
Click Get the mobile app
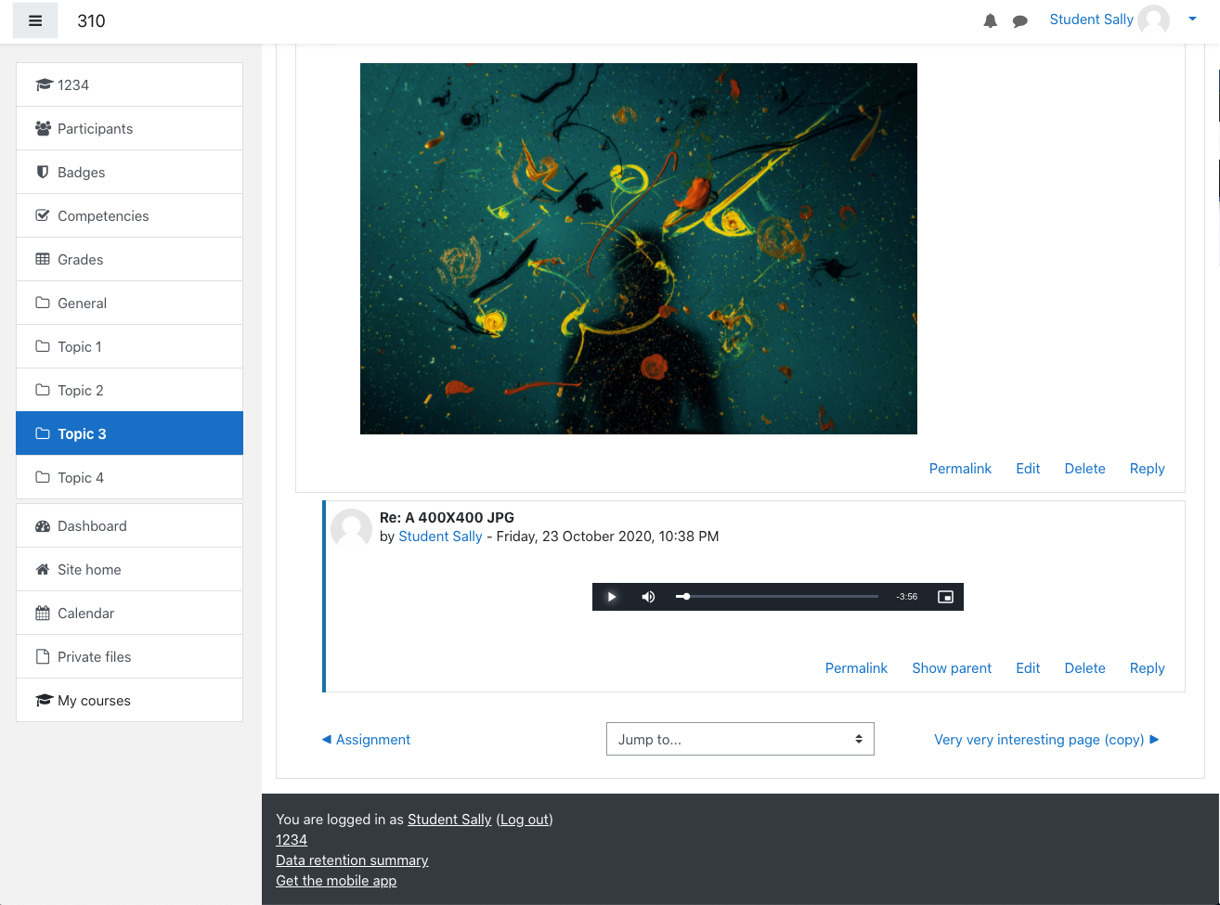(x=336, y=881)
